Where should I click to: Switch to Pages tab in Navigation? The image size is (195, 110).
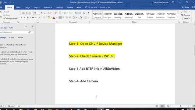[x=12, y=38]
